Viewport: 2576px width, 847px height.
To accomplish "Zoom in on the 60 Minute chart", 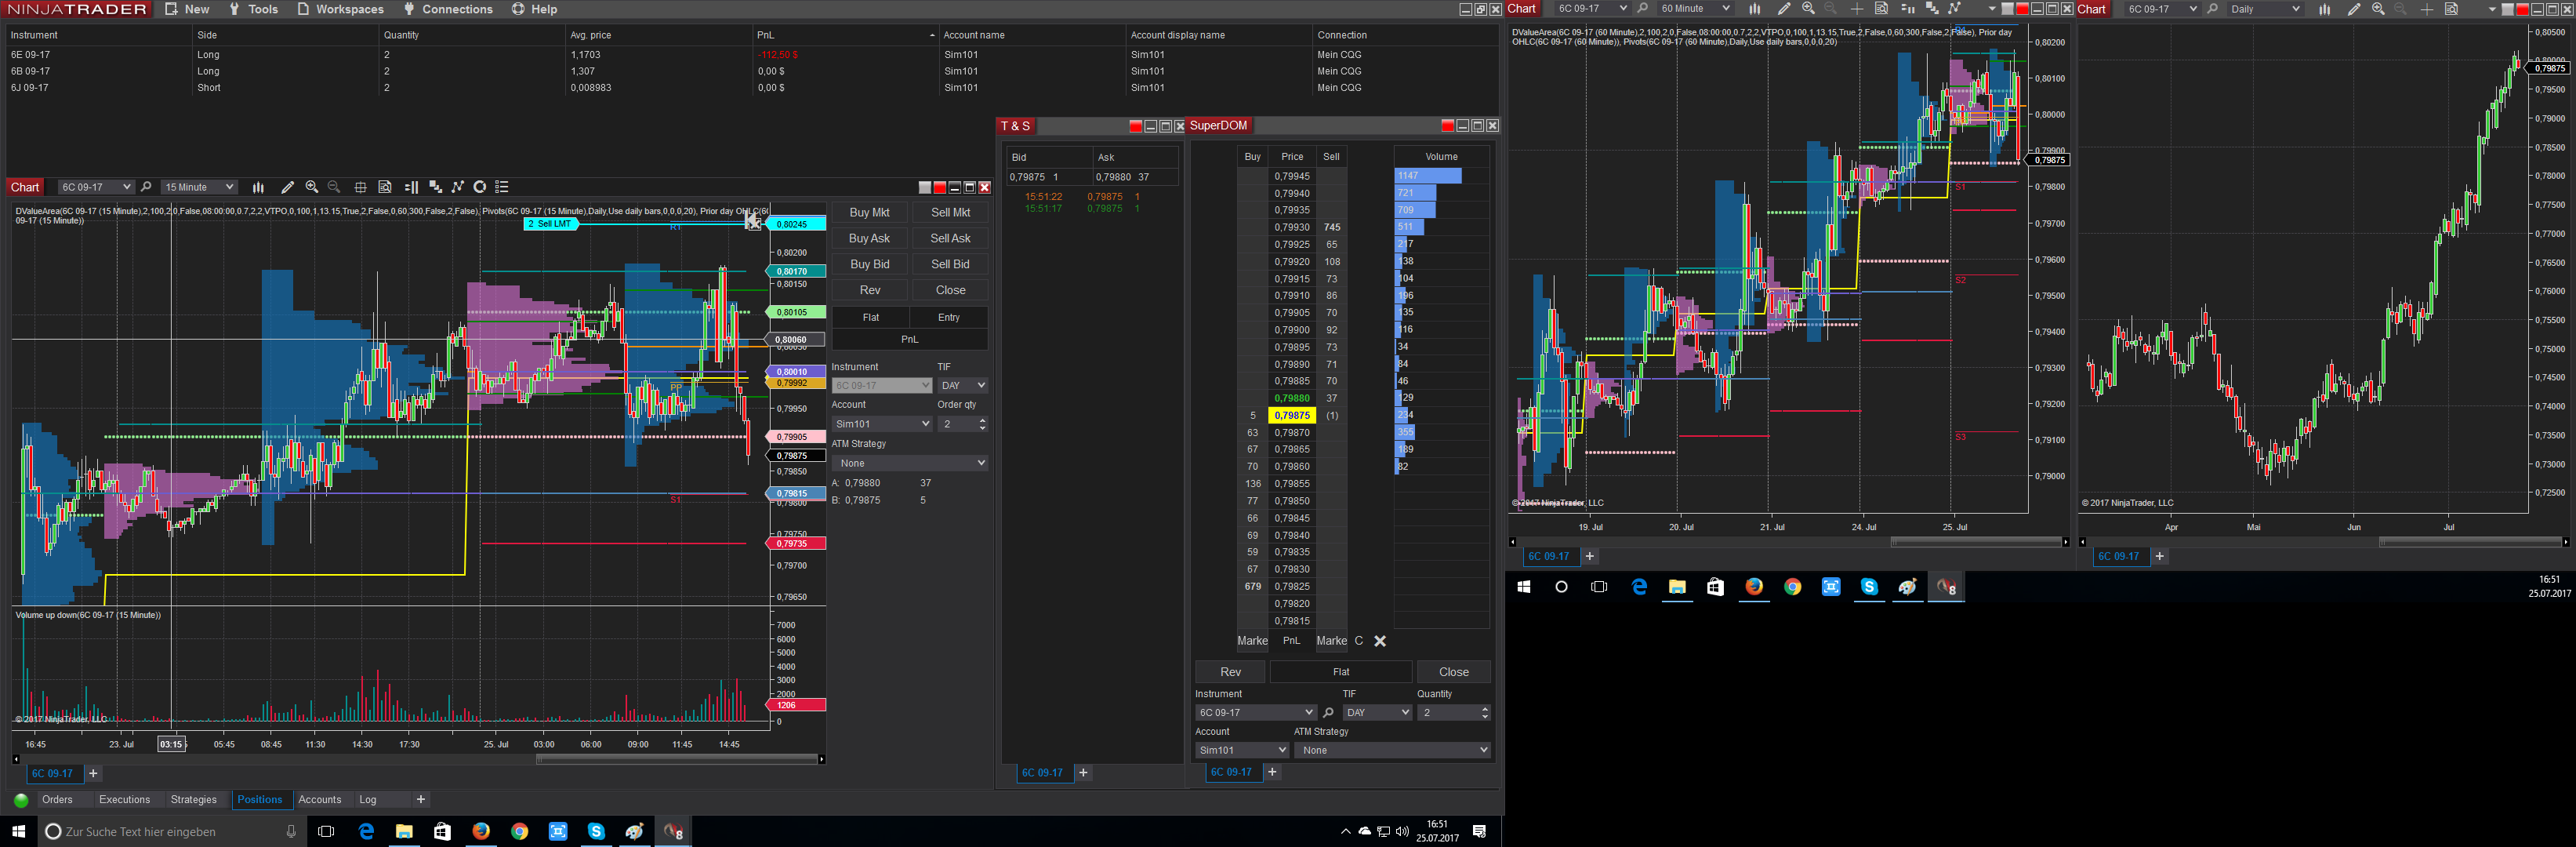I will [x=1808, y=9].
